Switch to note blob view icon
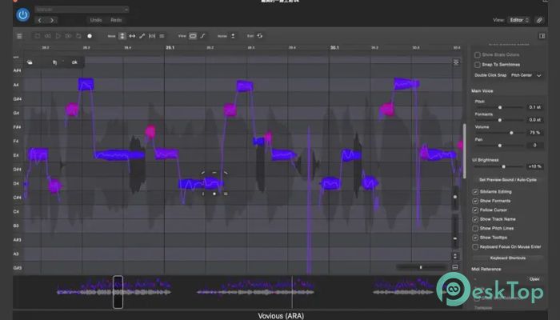The image size is (560, 320). point(193,36)
